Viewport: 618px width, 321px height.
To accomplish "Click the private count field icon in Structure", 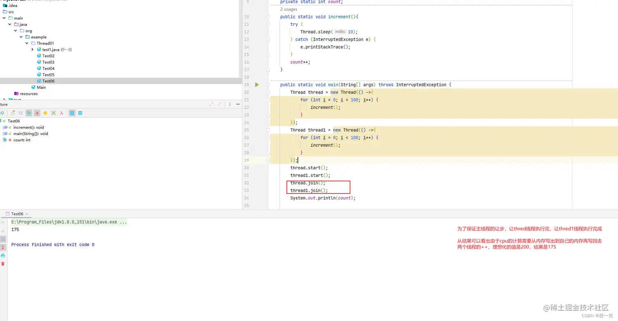I will point(5,140).
